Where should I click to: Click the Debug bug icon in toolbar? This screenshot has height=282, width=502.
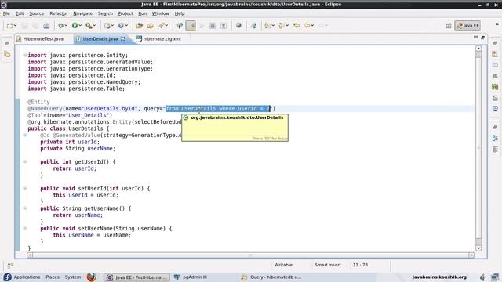(60, 26)
